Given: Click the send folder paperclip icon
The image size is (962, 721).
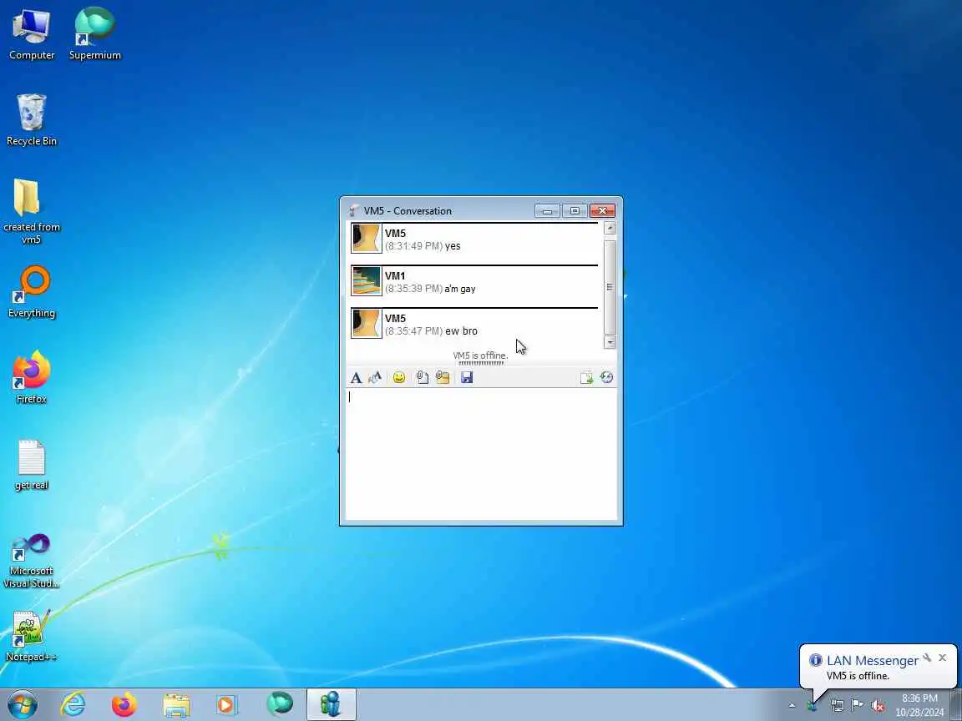Looking at the screenshot, I should tap(443, 378).
